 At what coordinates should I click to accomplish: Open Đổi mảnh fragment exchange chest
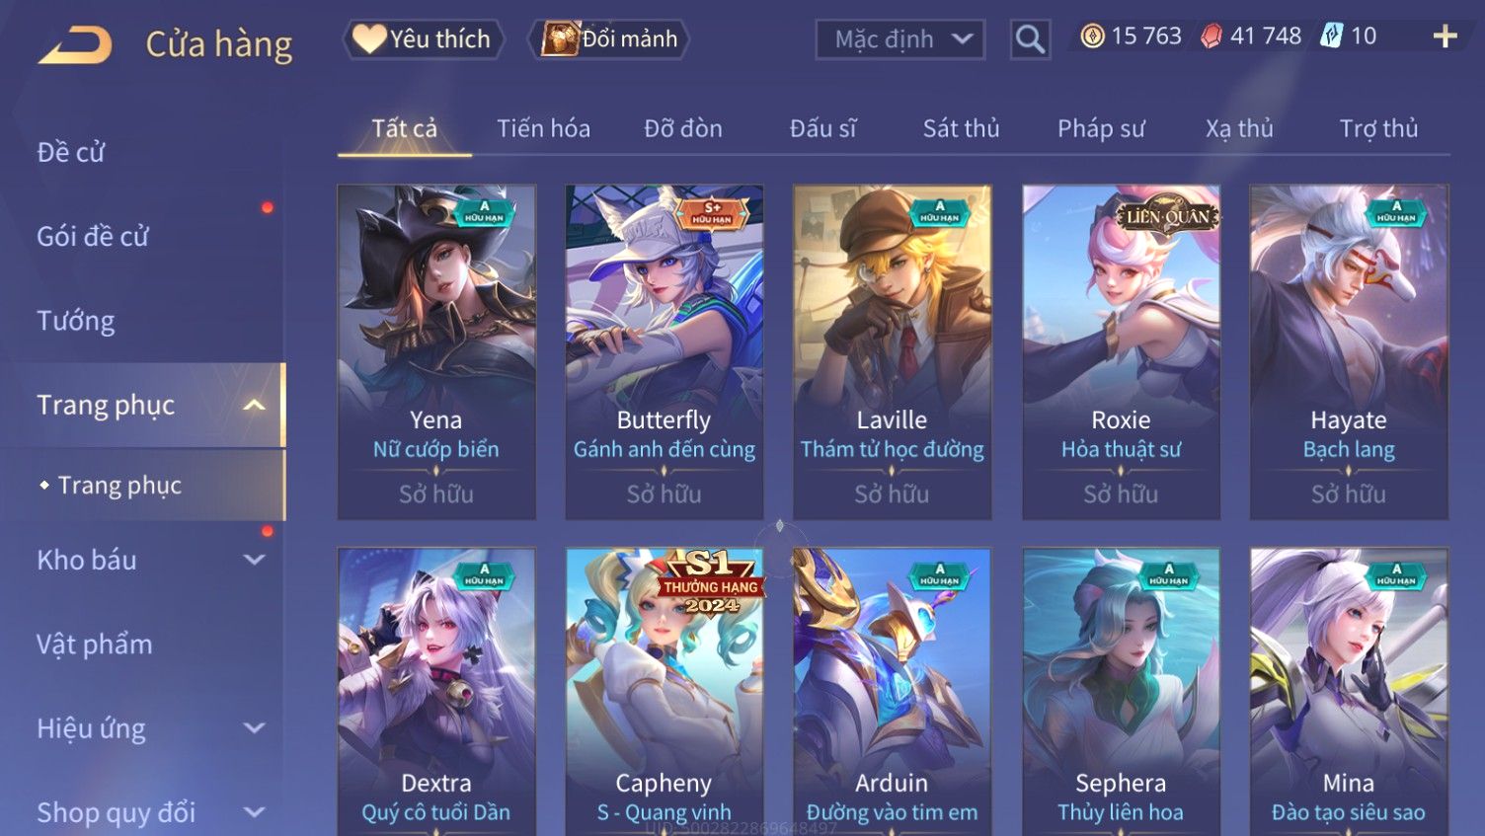609,39
